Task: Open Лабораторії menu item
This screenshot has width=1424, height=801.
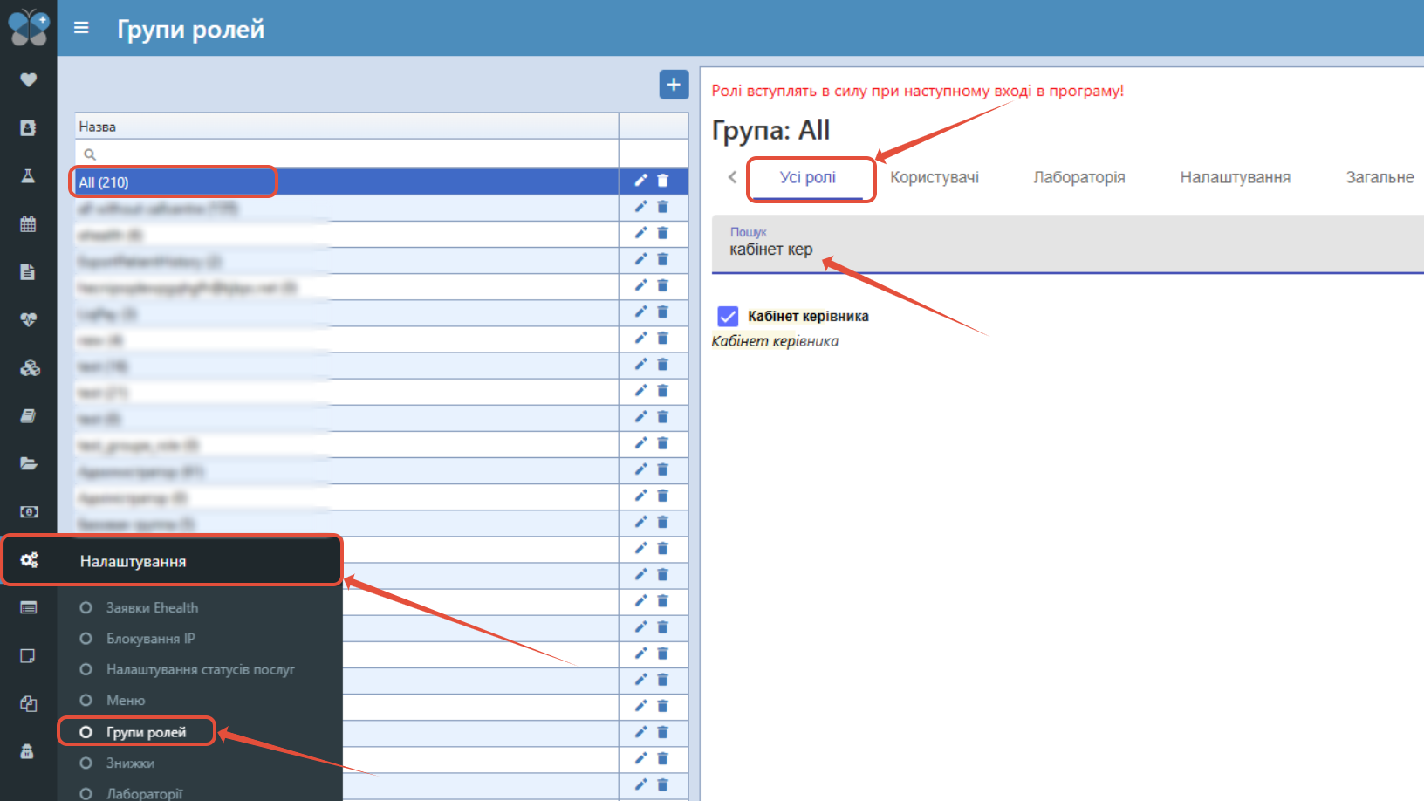Action: point(144,793)
